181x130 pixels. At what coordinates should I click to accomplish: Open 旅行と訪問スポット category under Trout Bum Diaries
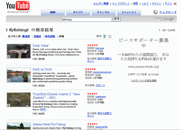tap(99, 115)
